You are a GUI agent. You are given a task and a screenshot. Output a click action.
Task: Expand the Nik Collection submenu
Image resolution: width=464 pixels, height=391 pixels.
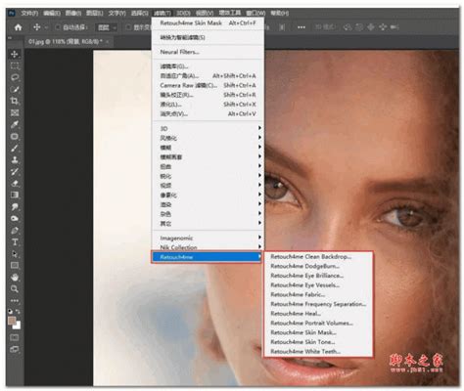click(x=209, y=247)
